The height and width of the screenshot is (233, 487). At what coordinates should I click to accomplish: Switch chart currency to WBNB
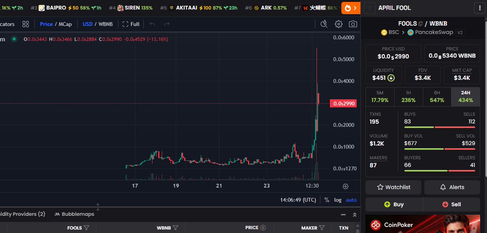pos(106,24)
